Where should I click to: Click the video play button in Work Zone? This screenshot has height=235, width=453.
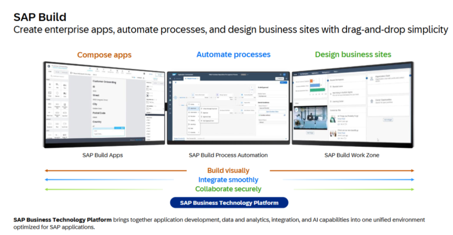coord(310,117)
